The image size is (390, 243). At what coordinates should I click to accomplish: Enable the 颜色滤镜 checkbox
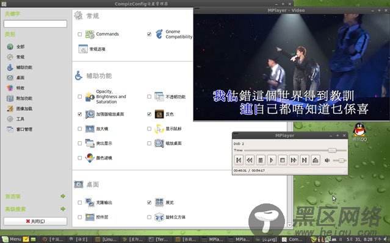(79, 158)
